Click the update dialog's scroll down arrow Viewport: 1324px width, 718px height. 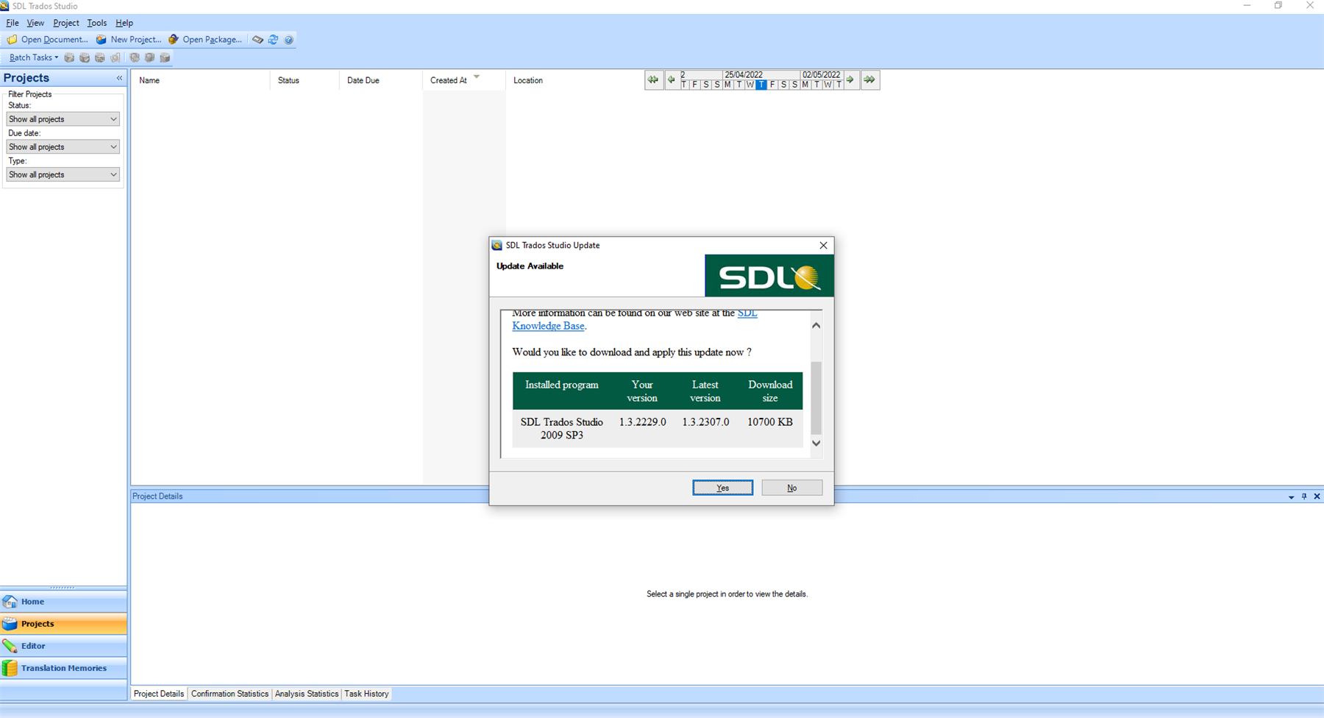coord(816,443)
